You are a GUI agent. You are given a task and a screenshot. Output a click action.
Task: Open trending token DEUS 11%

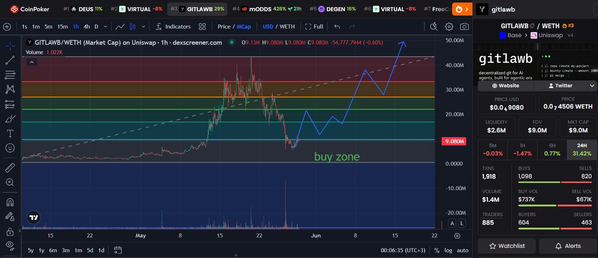[83, 9]
